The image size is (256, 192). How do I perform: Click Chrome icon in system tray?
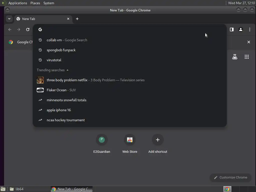pos(227,189)
